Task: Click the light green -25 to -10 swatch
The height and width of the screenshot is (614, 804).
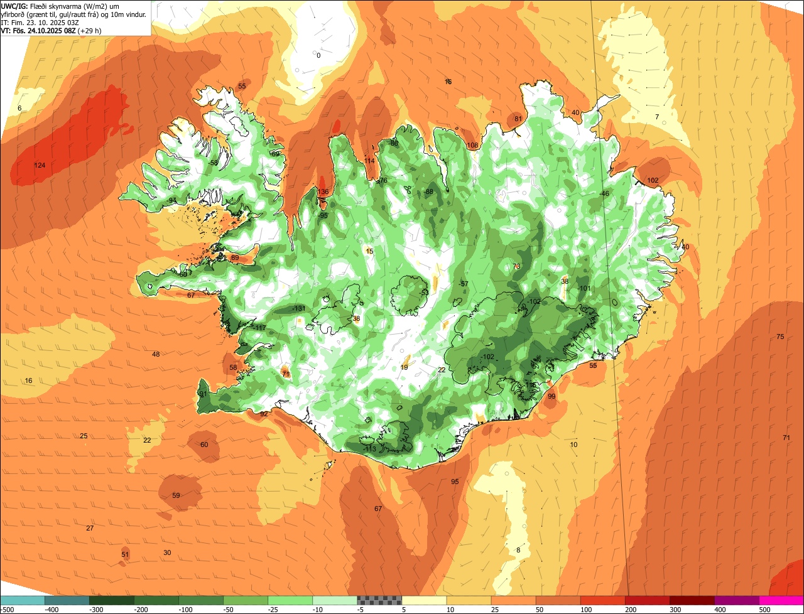Action: [x=290, y=600]
